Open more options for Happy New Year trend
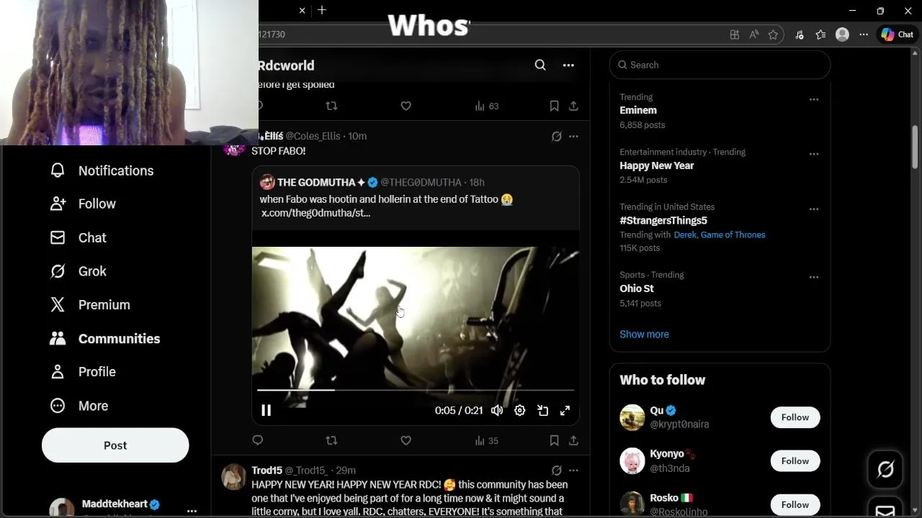The width and height of the screenshot is (922, 518). pos(813,154)
